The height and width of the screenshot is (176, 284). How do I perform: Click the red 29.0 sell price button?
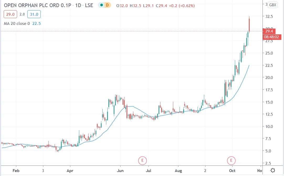tap(10, 14)
